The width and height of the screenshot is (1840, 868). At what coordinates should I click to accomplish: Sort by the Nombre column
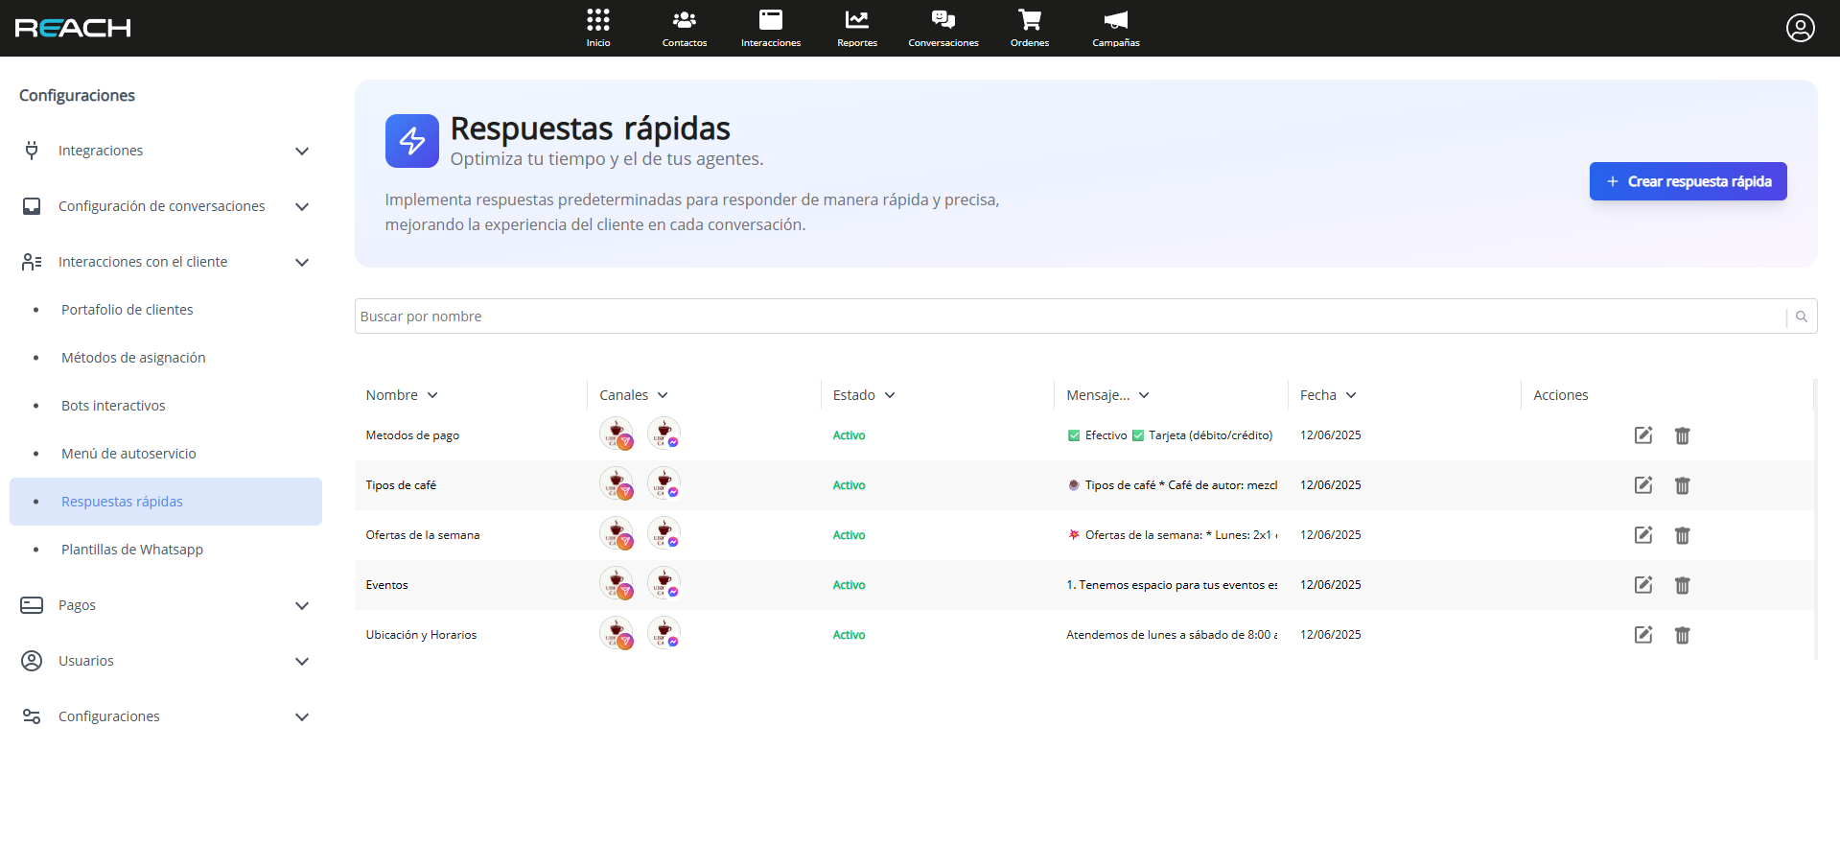[402, 395]
